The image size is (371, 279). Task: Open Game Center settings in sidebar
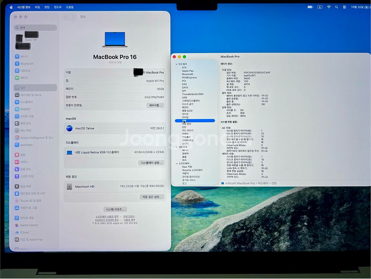click(29, 225)
